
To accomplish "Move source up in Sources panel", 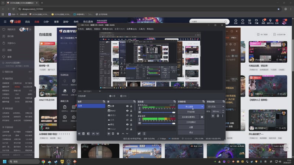I will point(123,133).
